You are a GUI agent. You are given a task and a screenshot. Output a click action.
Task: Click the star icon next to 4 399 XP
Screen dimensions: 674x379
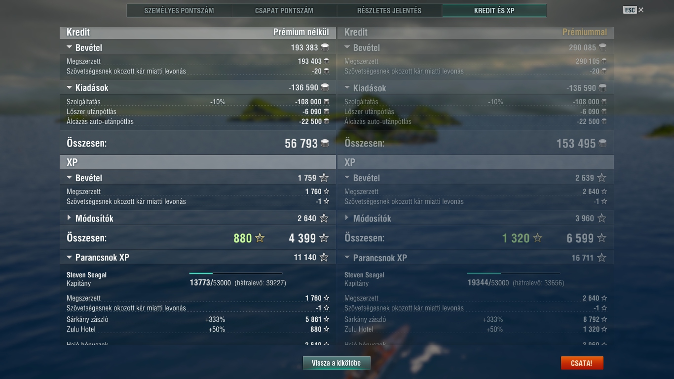pos(324,238)
